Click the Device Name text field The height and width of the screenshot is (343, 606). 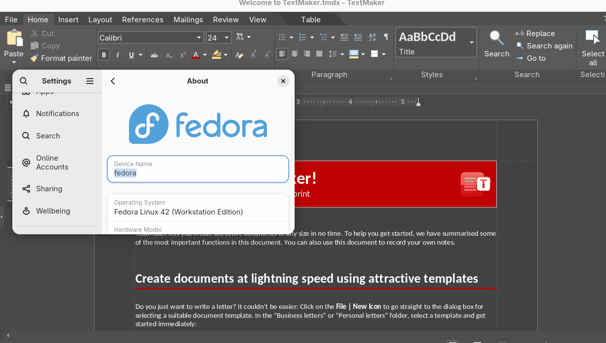point(198,169)
